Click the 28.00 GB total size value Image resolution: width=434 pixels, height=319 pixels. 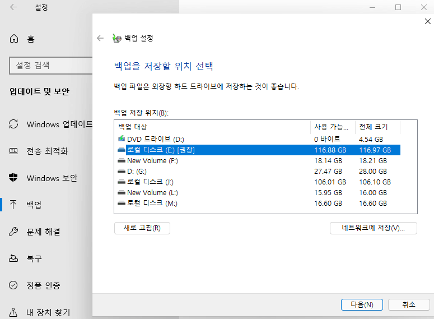click(373, 172)
